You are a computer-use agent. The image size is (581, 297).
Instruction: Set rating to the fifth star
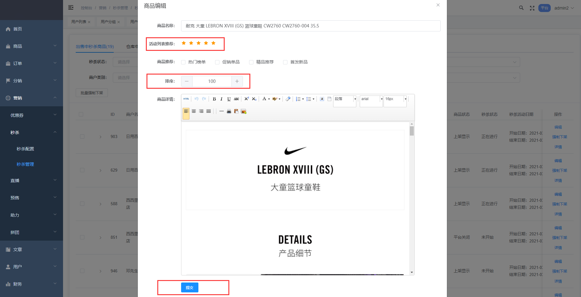point(213,43)
